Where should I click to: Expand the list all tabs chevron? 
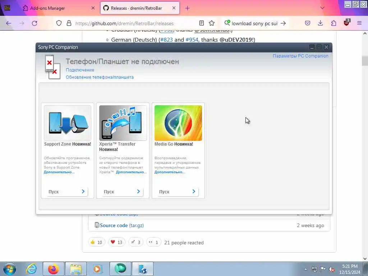322,8
